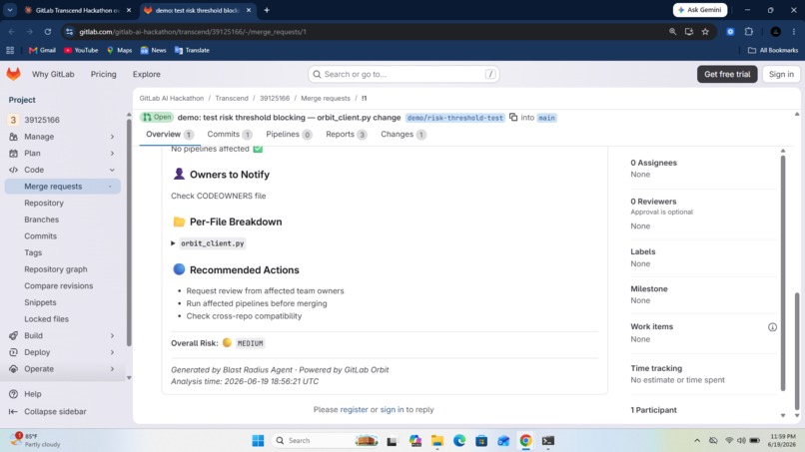Open Terminal from taskbar
Viewport: 805px width, 452px height.
[547, 441]
